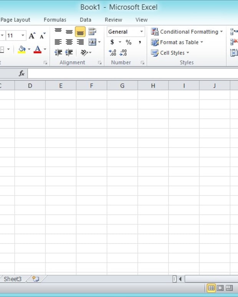
Task: Switch to the Sheet3 worksheet tab
Action: 13,279
